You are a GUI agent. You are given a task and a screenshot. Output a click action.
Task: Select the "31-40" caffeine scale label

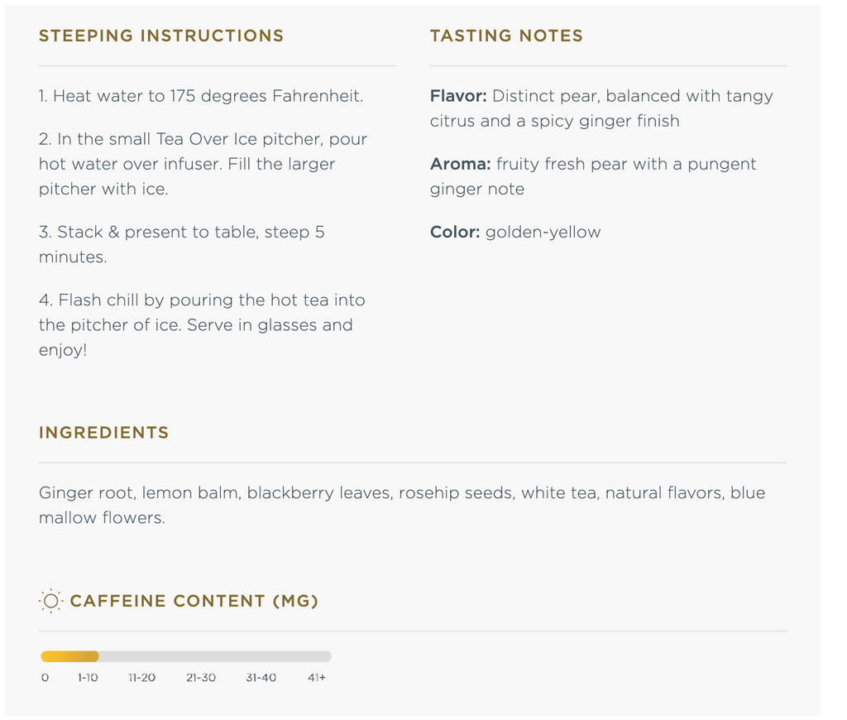(x=261, y=678)
